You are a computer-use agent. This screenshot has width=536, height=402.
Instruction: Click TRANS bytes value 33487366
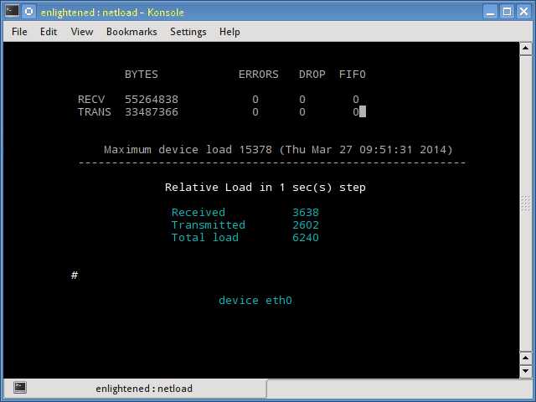152,112
